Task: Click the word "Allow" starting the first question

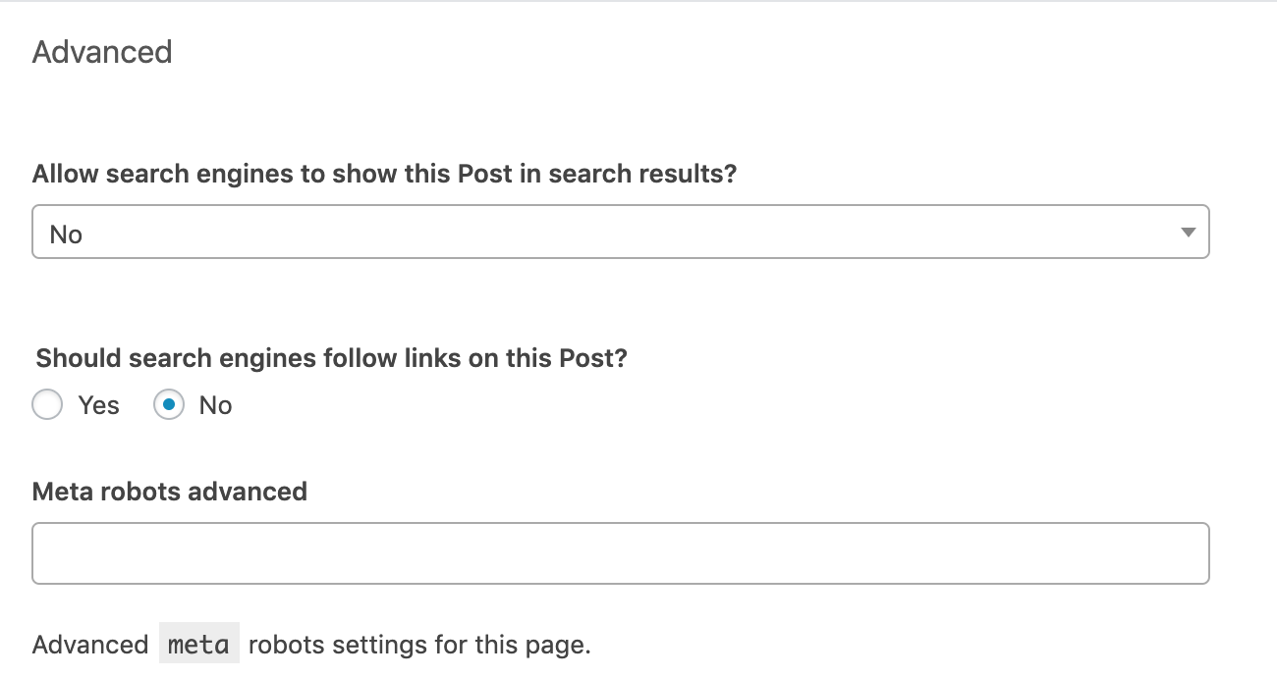Action: tap(65, 174)
